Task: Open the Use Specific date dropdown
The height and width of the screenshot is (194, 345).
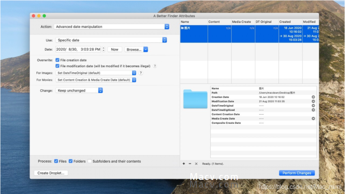Action: click(x=111, y=40)
